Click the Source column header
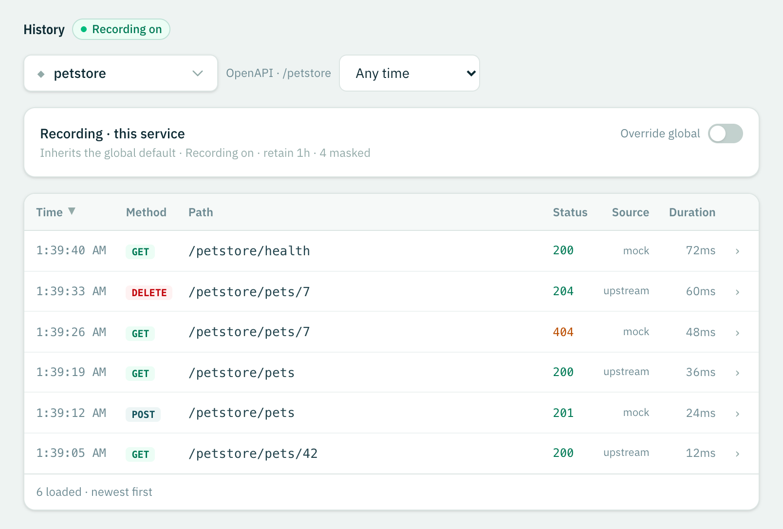This screenshot has height=529, width=783. [631, 212]
